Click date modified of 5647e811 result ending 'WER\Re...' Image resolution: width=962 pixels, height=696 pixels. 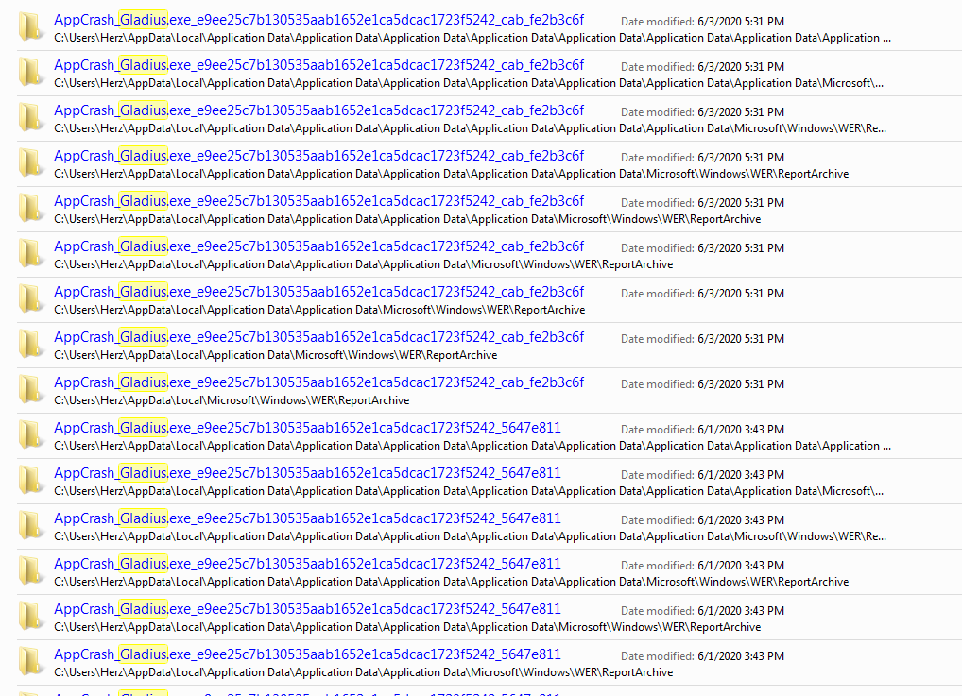tap(702, 520)
